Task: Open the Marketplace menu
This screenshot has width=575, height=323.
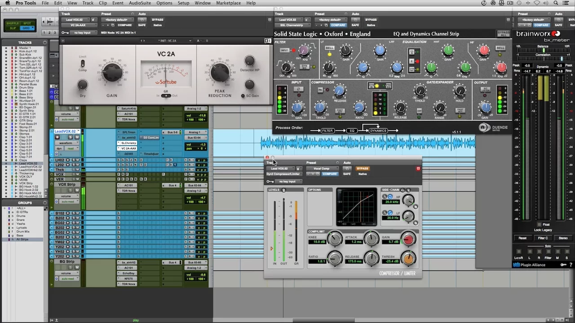Action: click(229, 3)
